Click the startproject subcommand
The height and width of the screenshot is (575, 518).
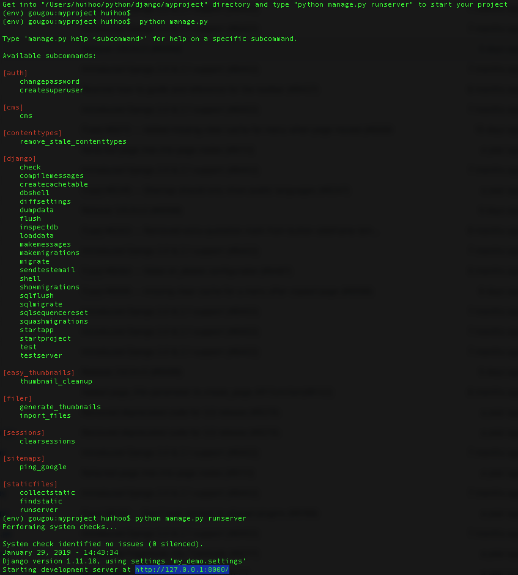click(45, 338)
